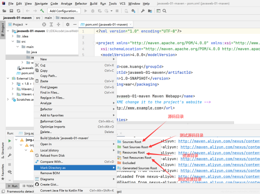Viewport: 260px width, 194px height.
Task: Open the Run tool window tab at bottom
Action: click(x=12, y=186)
